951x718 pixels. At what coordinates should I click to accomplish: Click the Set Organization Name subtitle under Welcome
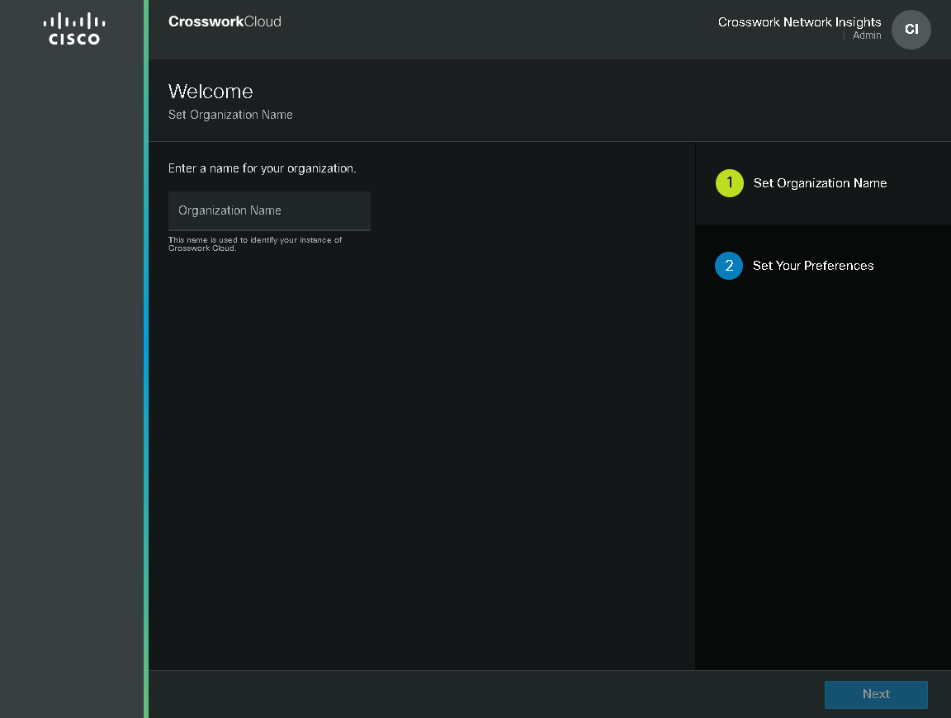pyautogui.click(x=230, y=115)
